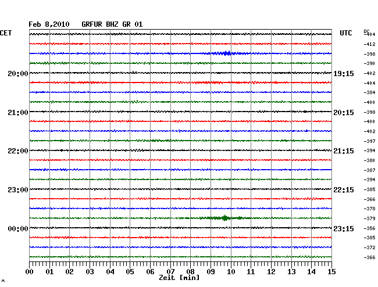Pick the DC offset value "-356"
The image size is (378, 287).
[x=369, y=228]
